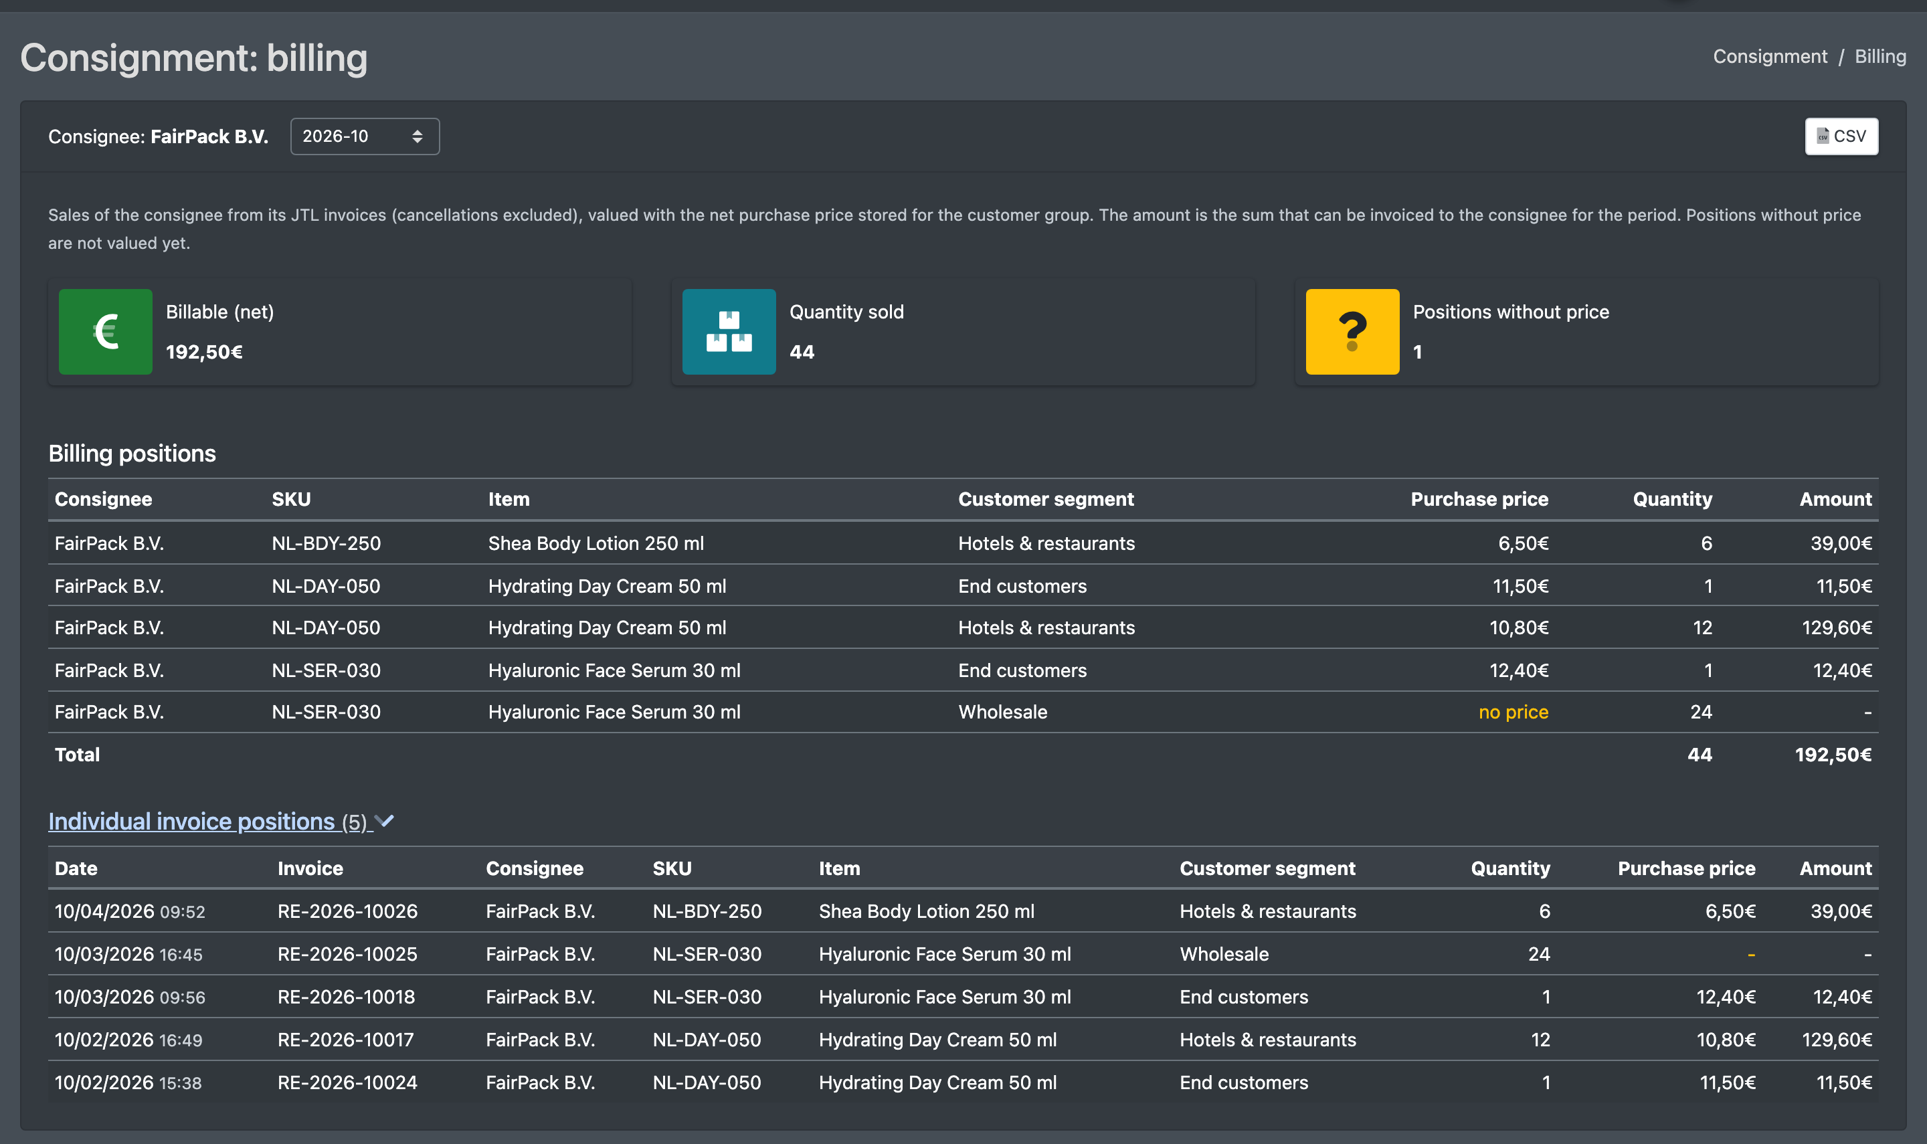1927x1144 pixels.
Task: Click the Invoice column header
Action: click(310, 868)
